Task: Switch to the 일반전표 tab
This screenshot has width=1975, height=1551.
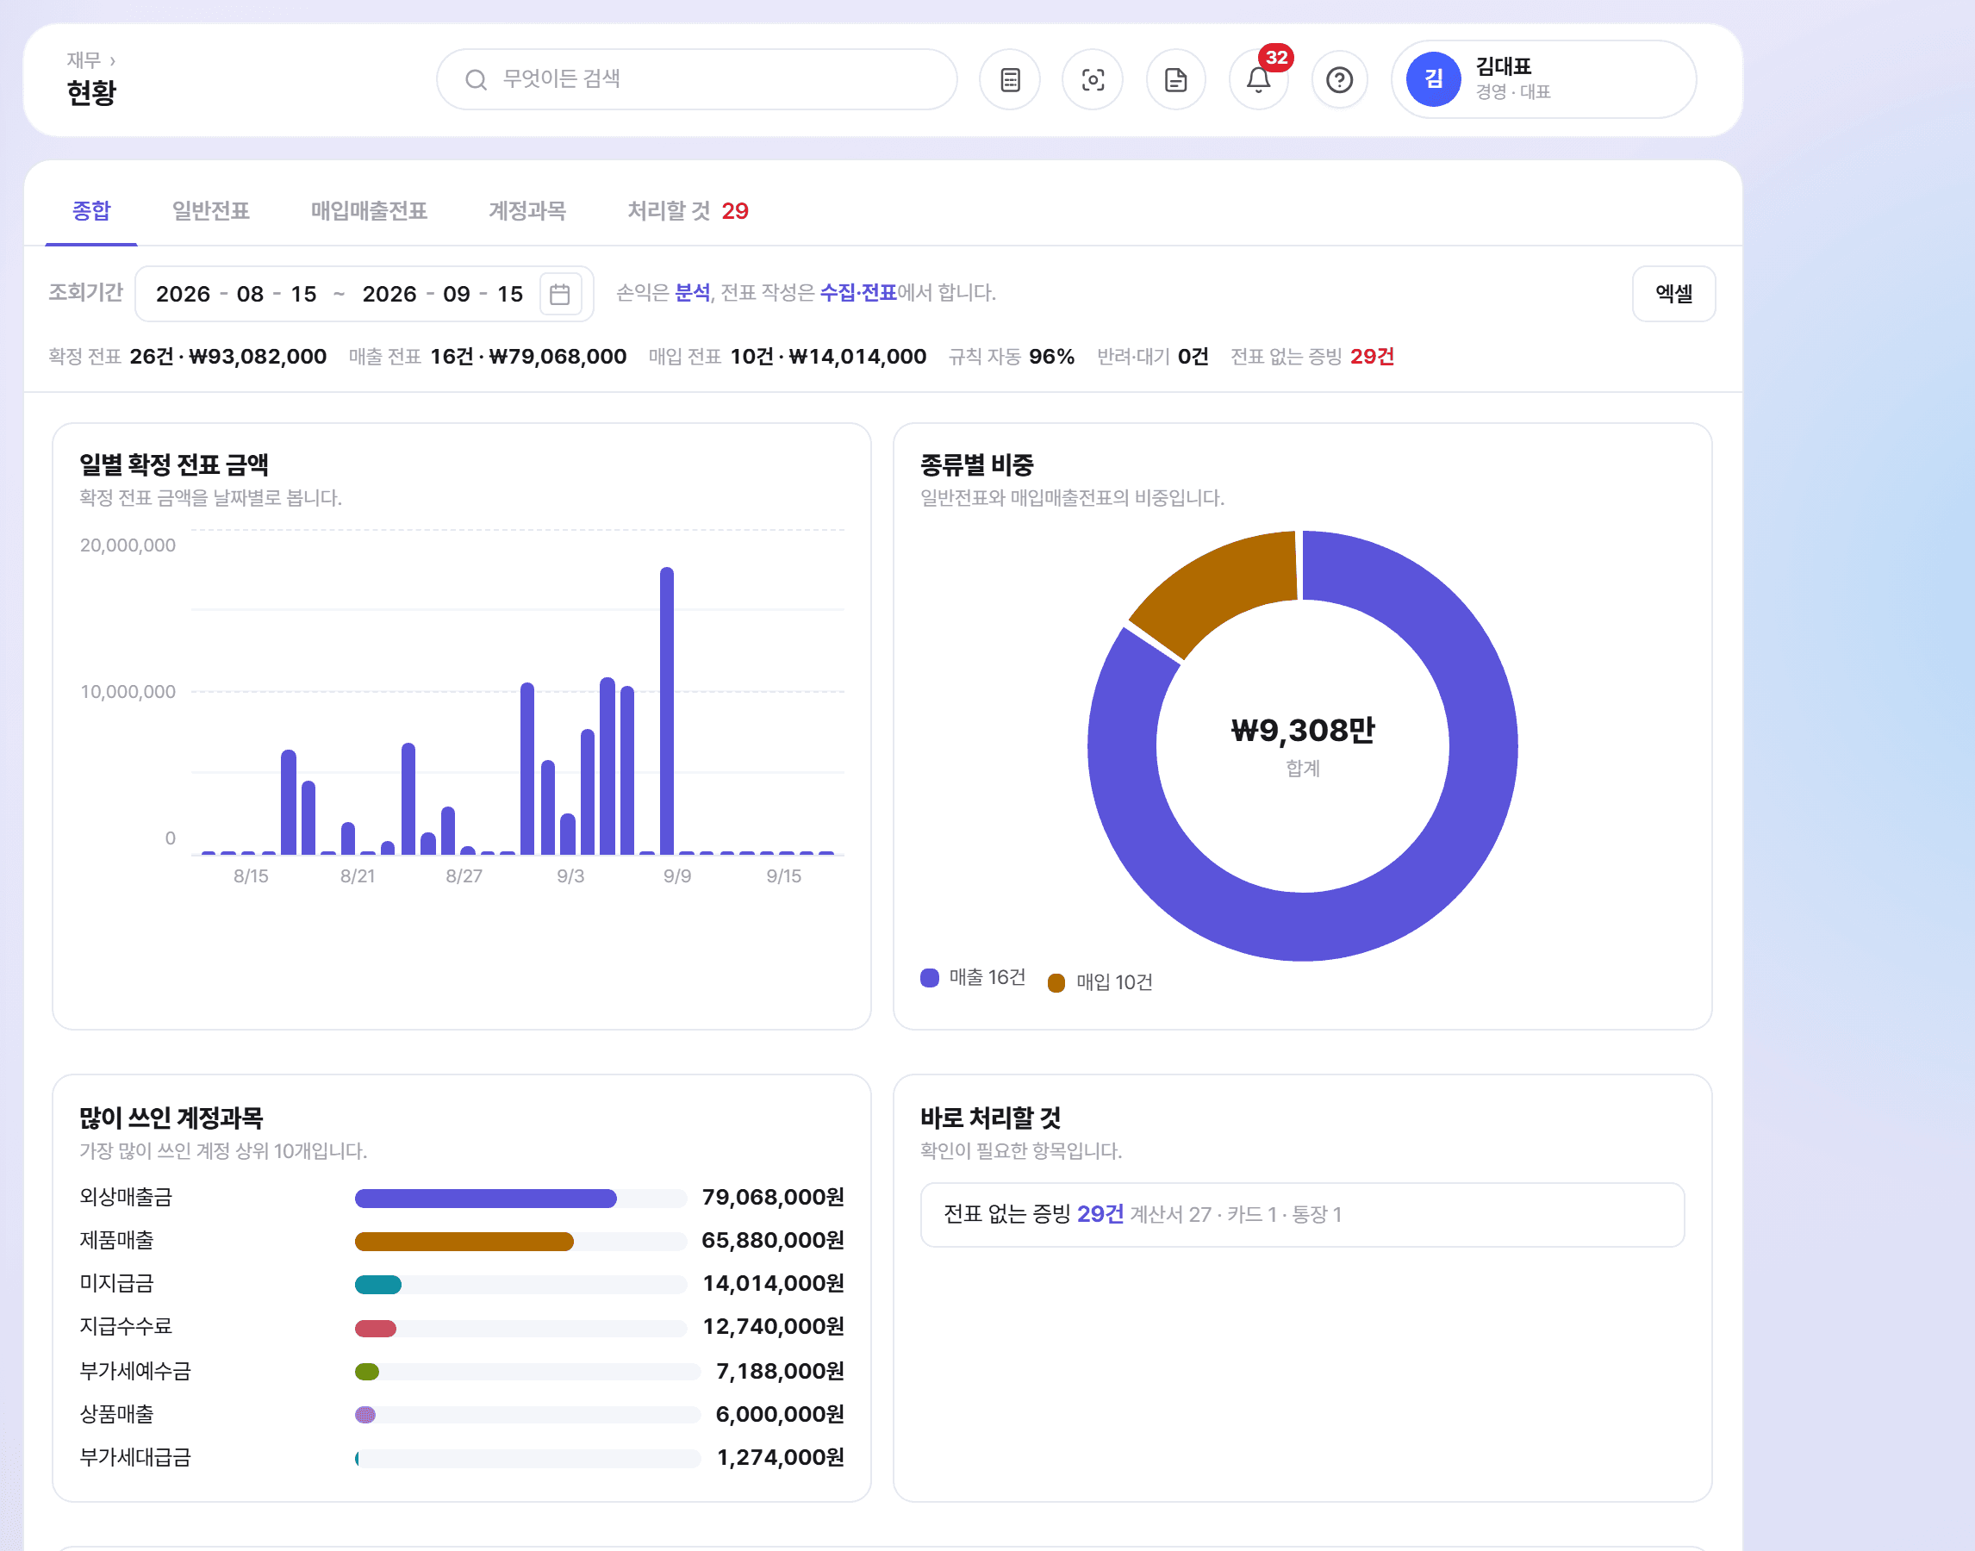Action: (210, 210)
